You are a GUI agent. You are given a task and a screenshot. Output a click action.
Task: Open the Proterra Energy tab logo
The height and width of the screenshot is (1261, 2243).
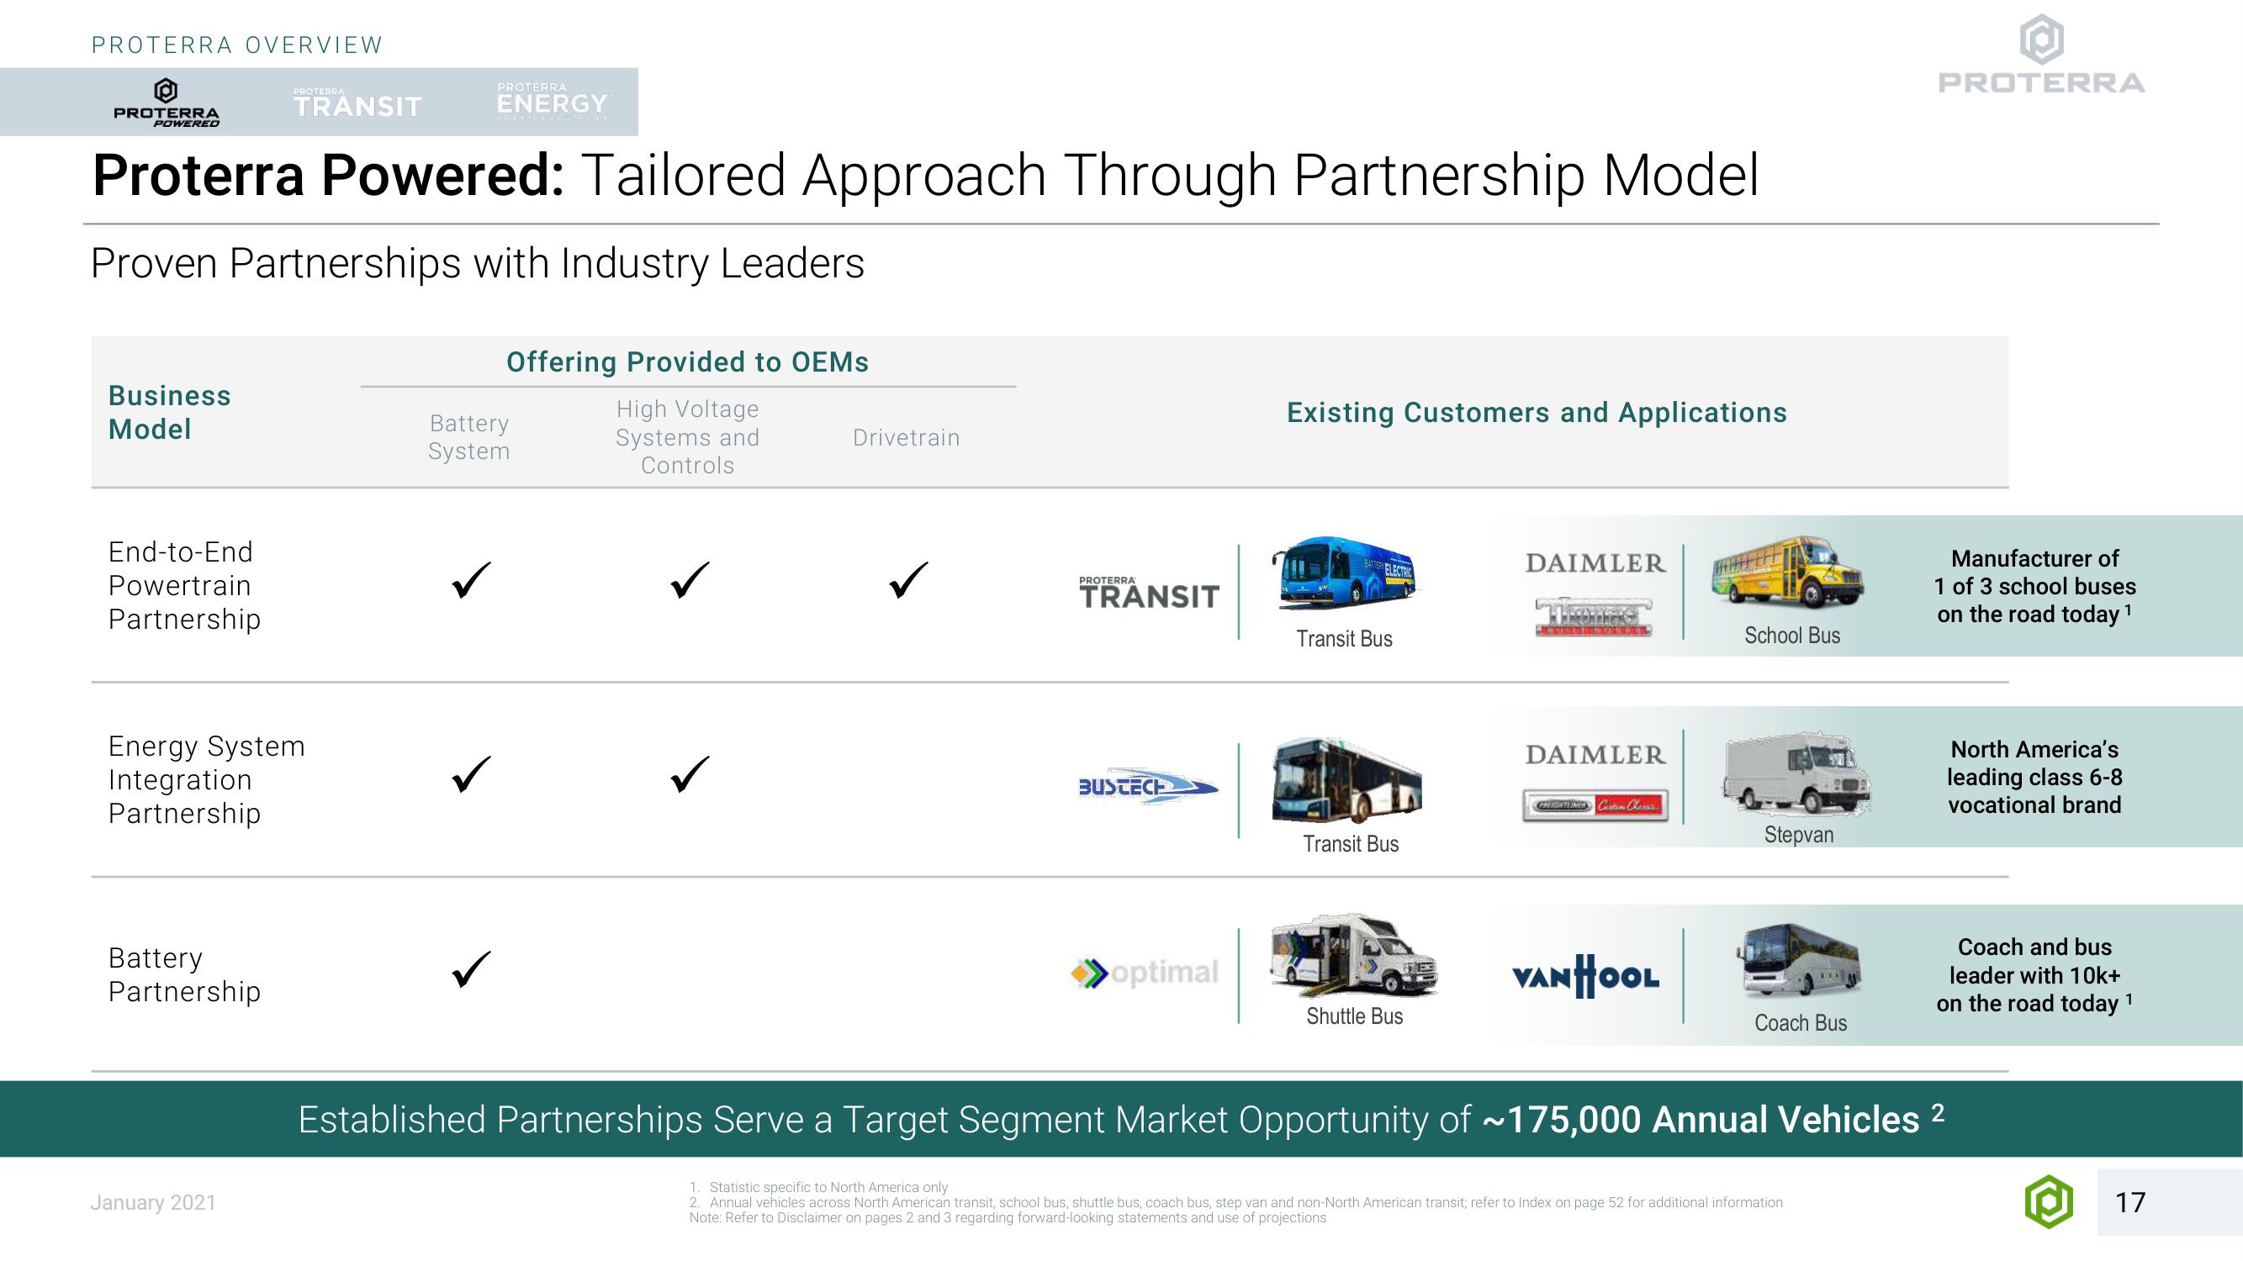tap(552, 100)
